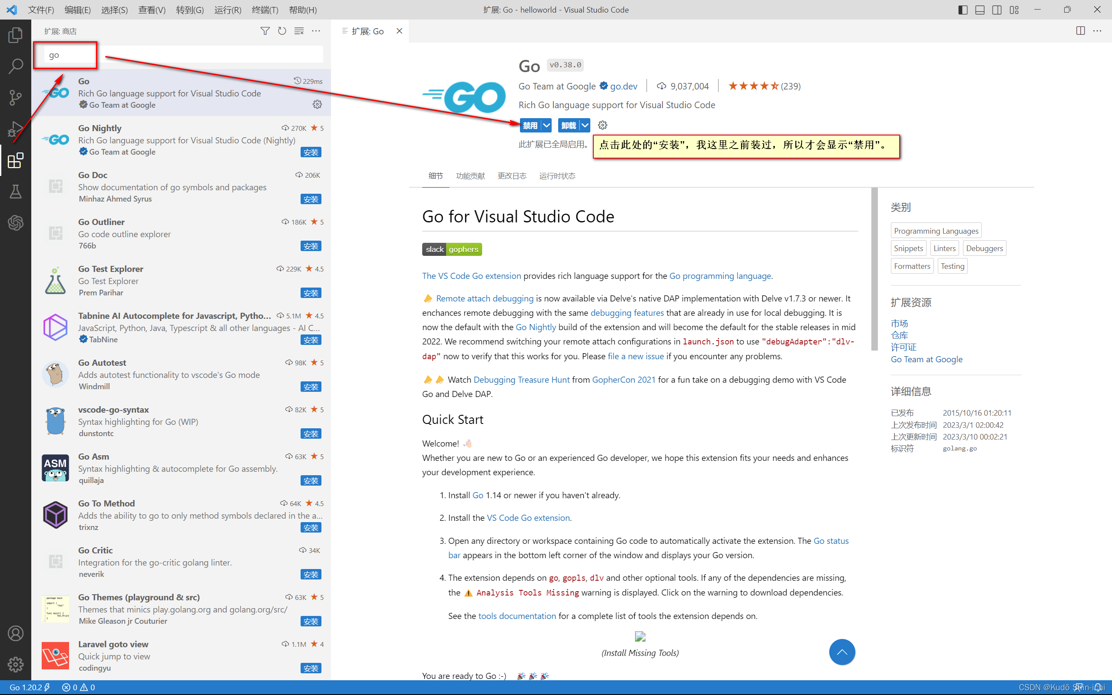The image size is (1112, 695).
Task: Open the extensions view more actions menu
Action: [x=316, y=31]
